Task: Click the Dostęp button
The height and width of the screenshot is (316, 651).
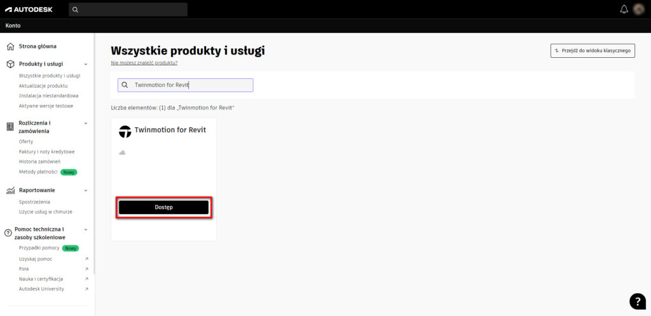Action: tap(163, 207)
